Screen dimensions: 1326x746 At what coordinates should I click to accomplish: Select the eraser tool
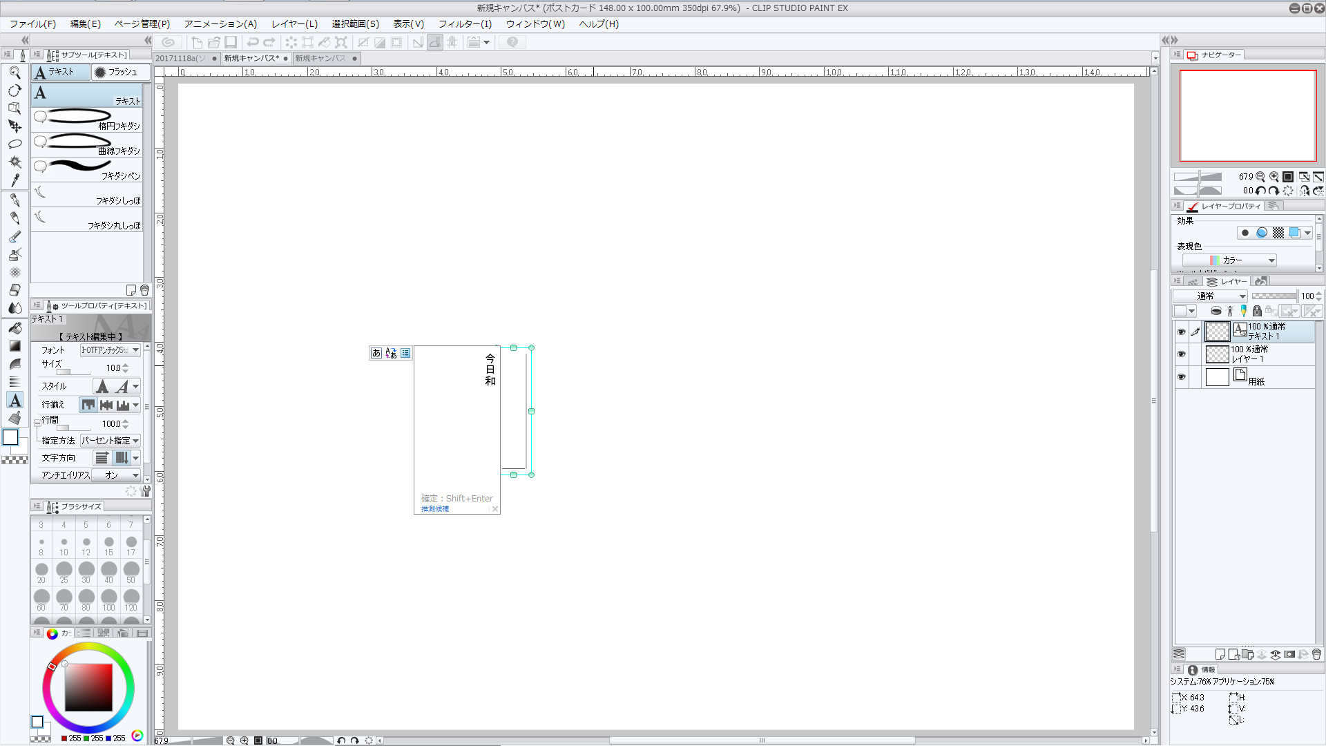coord(15,290)
